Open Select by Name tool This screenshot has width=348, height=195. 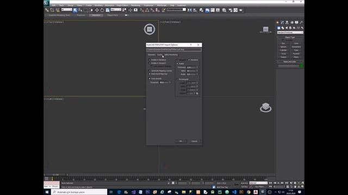point(80,10)
